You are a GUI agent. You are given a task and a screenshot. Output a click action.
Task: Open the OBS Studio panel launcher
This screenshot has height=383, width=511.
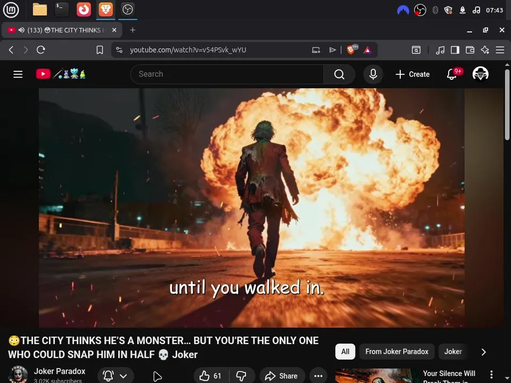coord(127,10)
